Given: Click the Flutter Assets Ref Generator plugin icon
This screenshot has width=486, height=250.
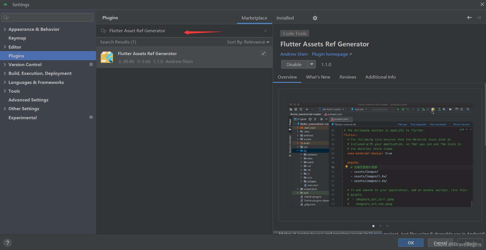Looking at the screenshot, I should pos(107,57).
